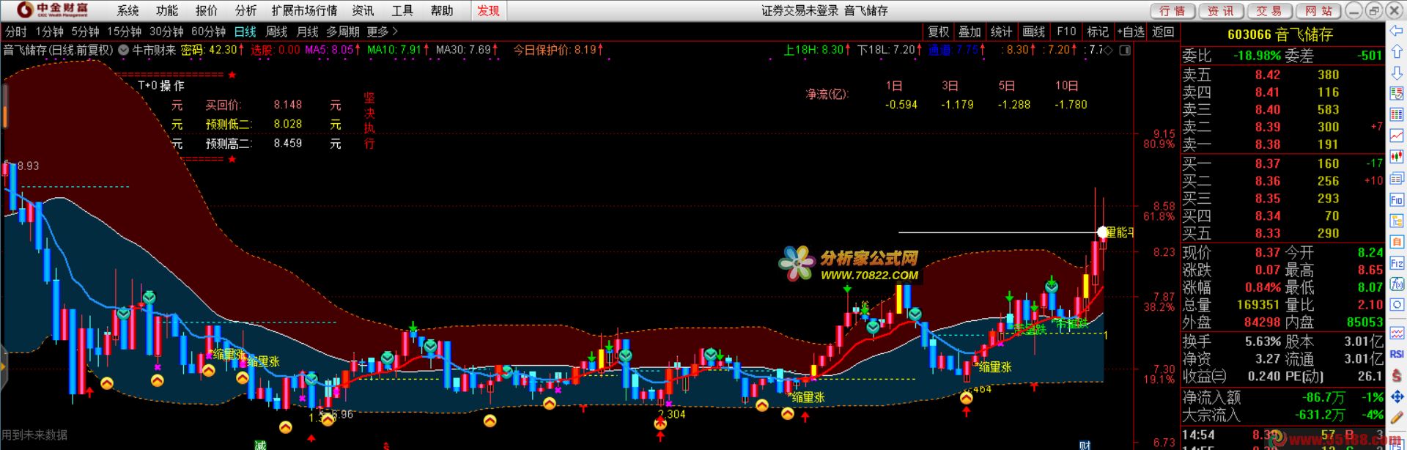The height and width of the screenshot is (450, 1407).
Task: Click the F10 button in chart toolbar
Action: click(1066, 32)
